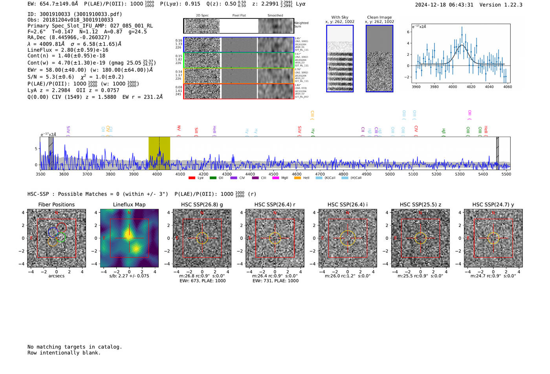
Task: Click the magenta MgII legend swatch
Action: [276, 178]
